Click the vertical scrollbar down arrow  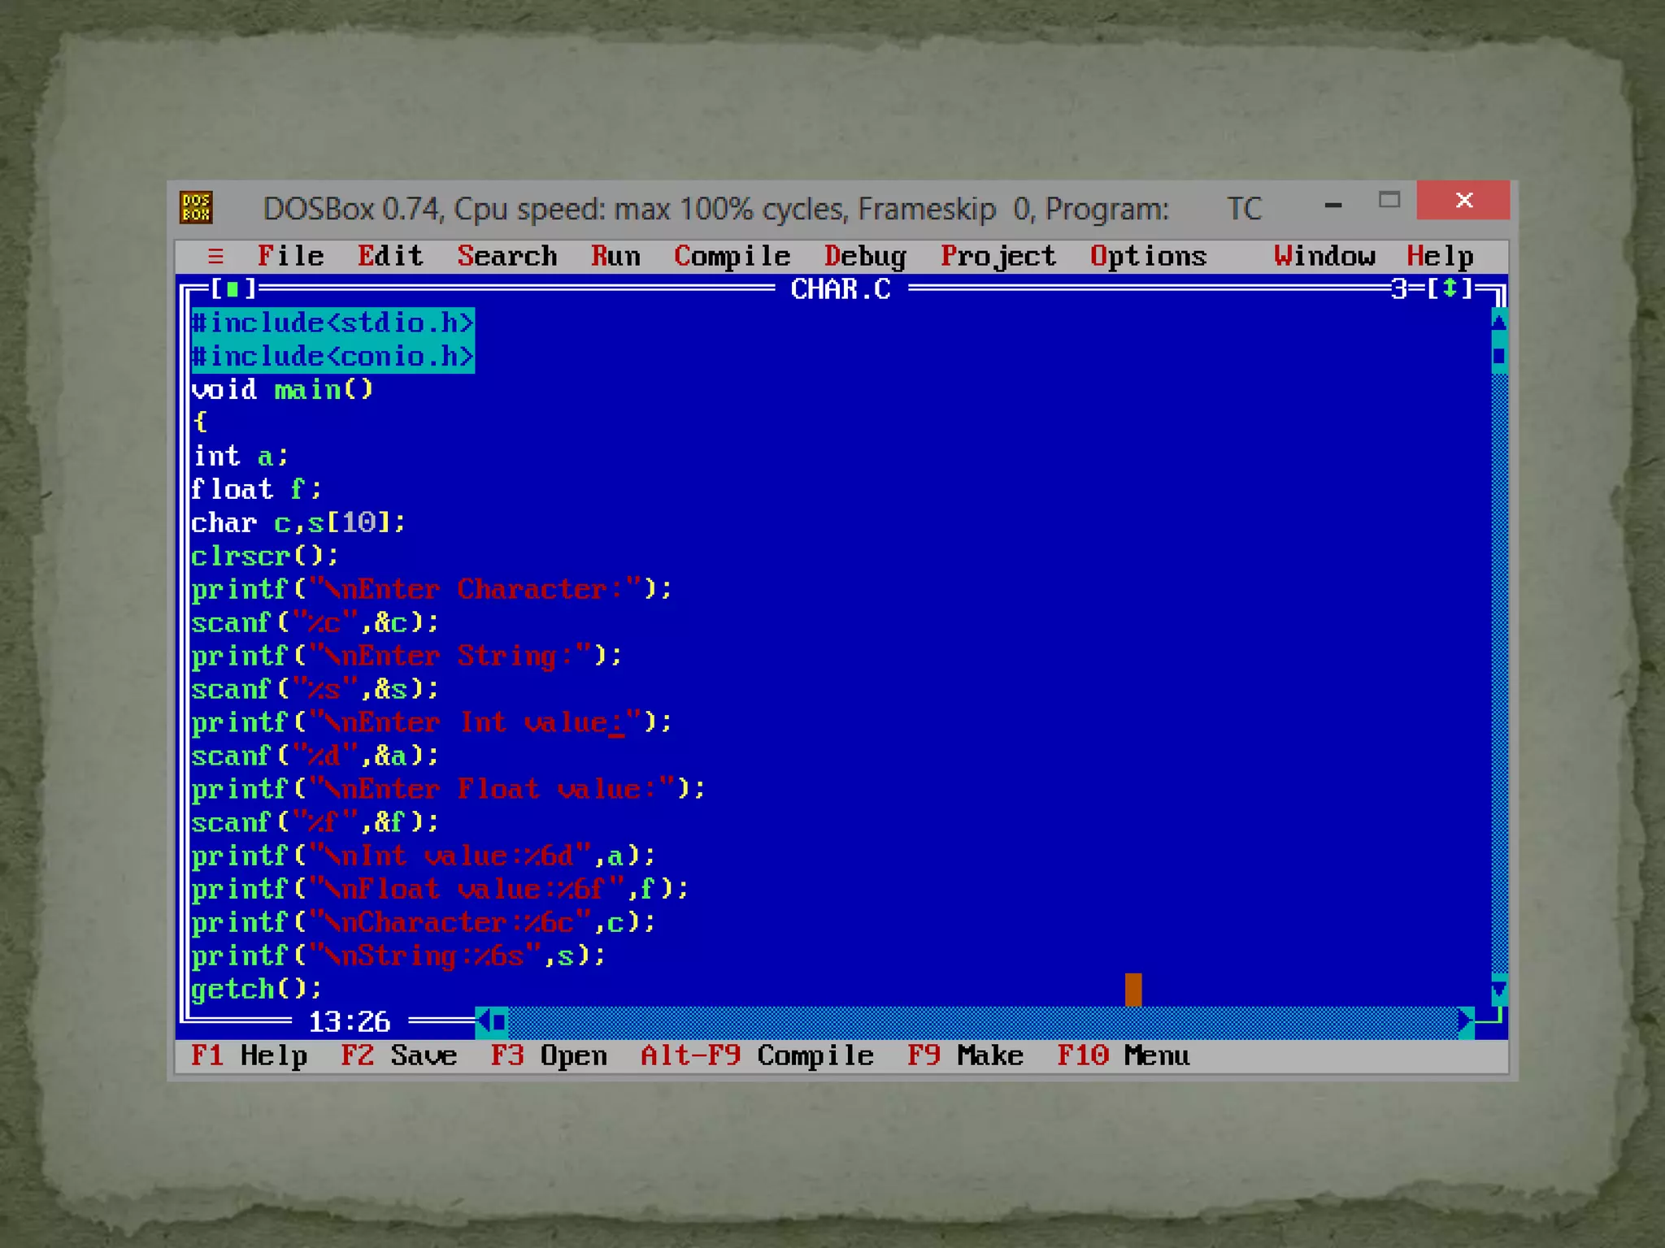[x=1498, y=989]
